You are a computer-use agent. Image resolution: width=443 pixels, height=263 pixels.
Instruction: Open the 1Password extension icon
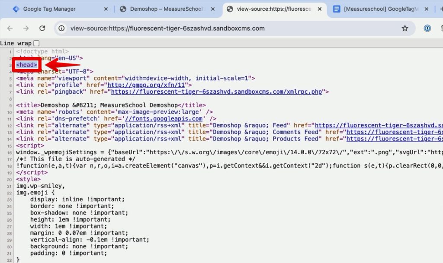[427, 28]
